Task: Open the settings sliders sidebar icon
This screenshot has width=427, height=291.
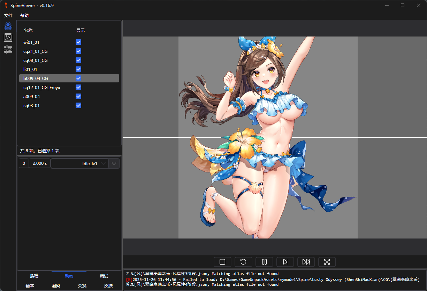Action: coord(8,49)
